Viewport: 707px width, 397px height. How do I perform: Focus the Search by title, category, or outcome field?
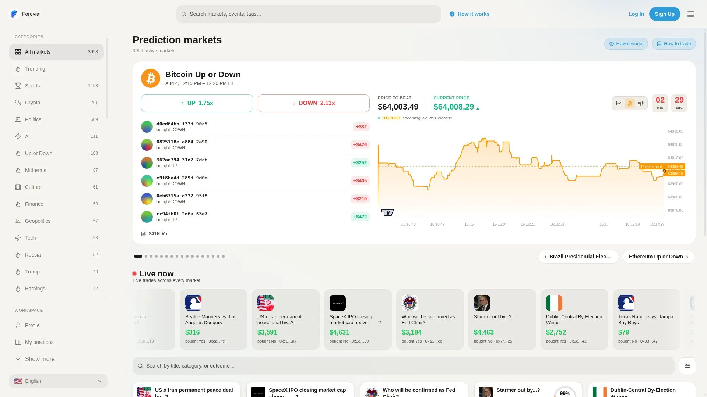click(x=404, y=366)
